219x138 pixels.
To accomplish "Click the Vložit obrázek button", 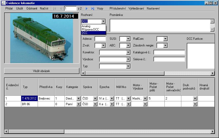I will 41,71.
